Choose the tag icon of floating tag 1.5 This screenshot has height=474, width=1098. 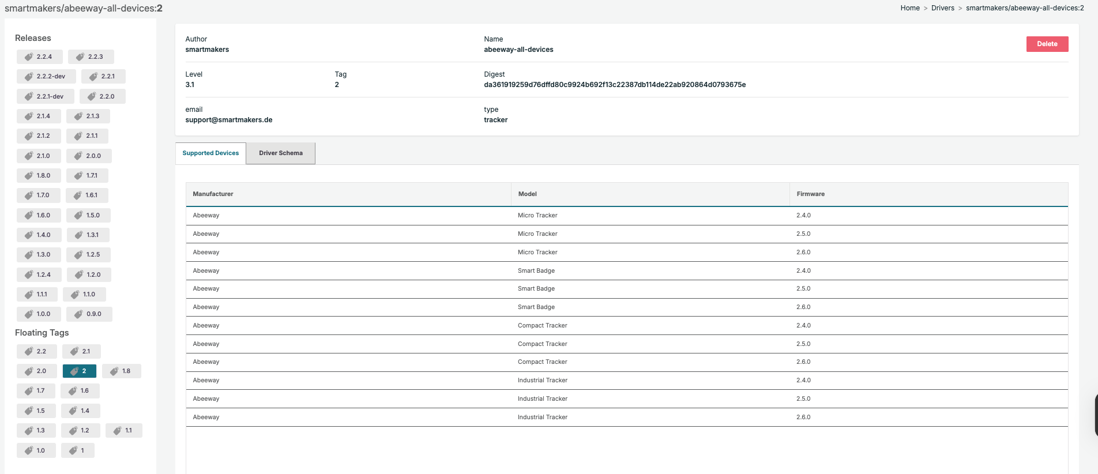29,411
